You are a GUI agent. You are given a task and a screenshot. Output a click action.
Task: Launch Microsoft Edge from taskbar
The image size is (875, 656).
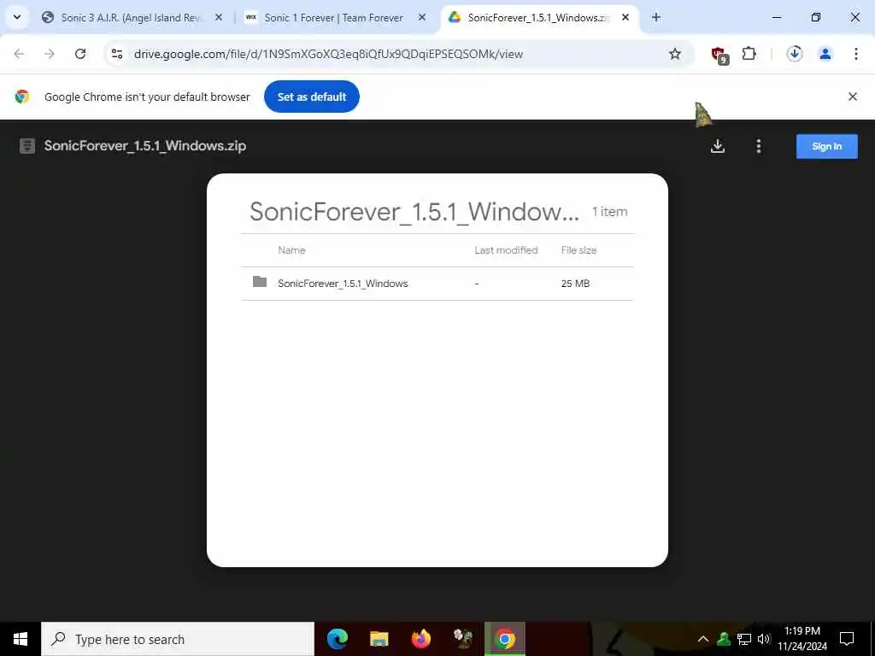tap(337, 639)
